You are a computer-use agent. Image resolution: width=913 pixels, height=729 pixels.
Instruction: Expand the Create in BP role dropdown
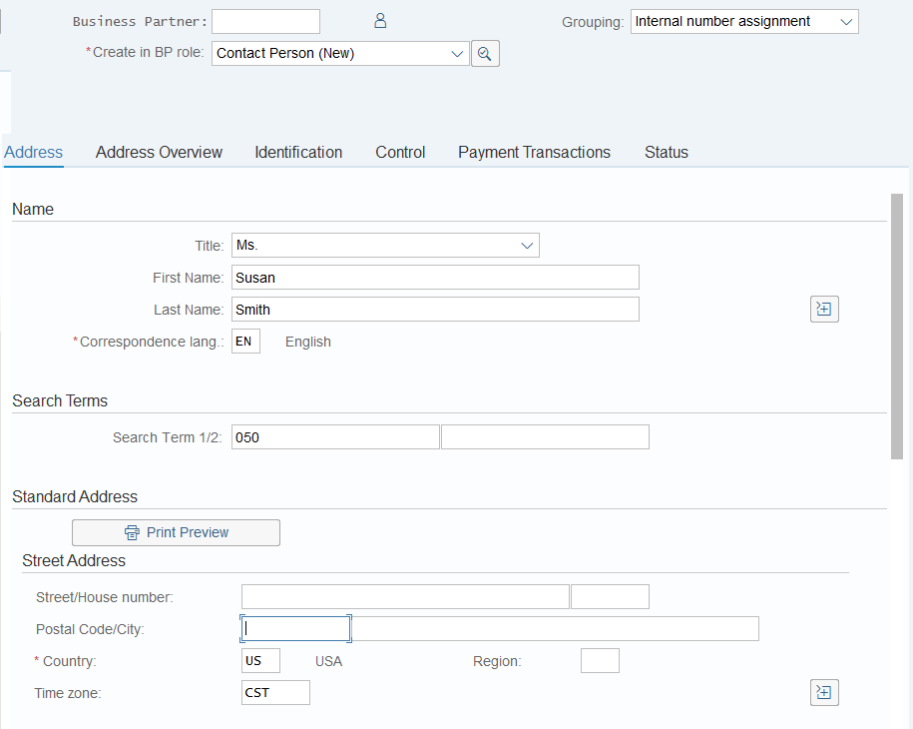click(x=340, y=54)
